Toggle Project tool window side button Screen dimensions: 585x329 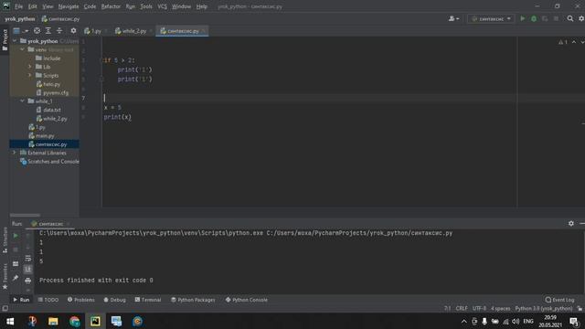pyautogui.click(x=5, y=40)
